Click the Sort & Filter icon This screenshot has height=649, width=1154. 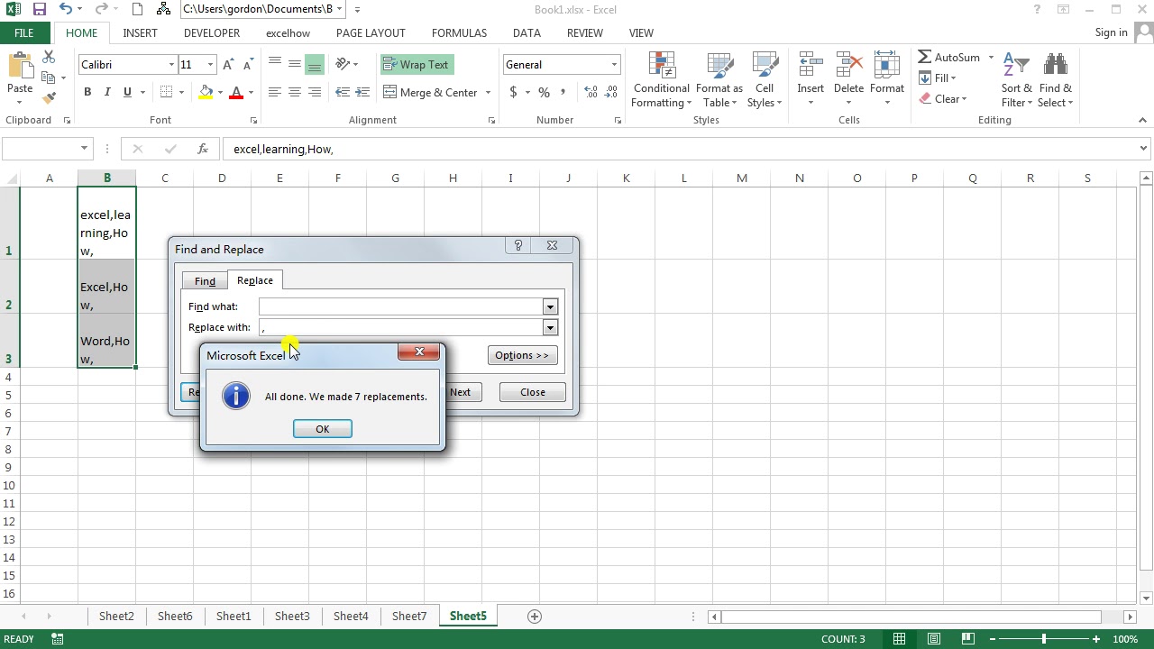[1016, 81]
